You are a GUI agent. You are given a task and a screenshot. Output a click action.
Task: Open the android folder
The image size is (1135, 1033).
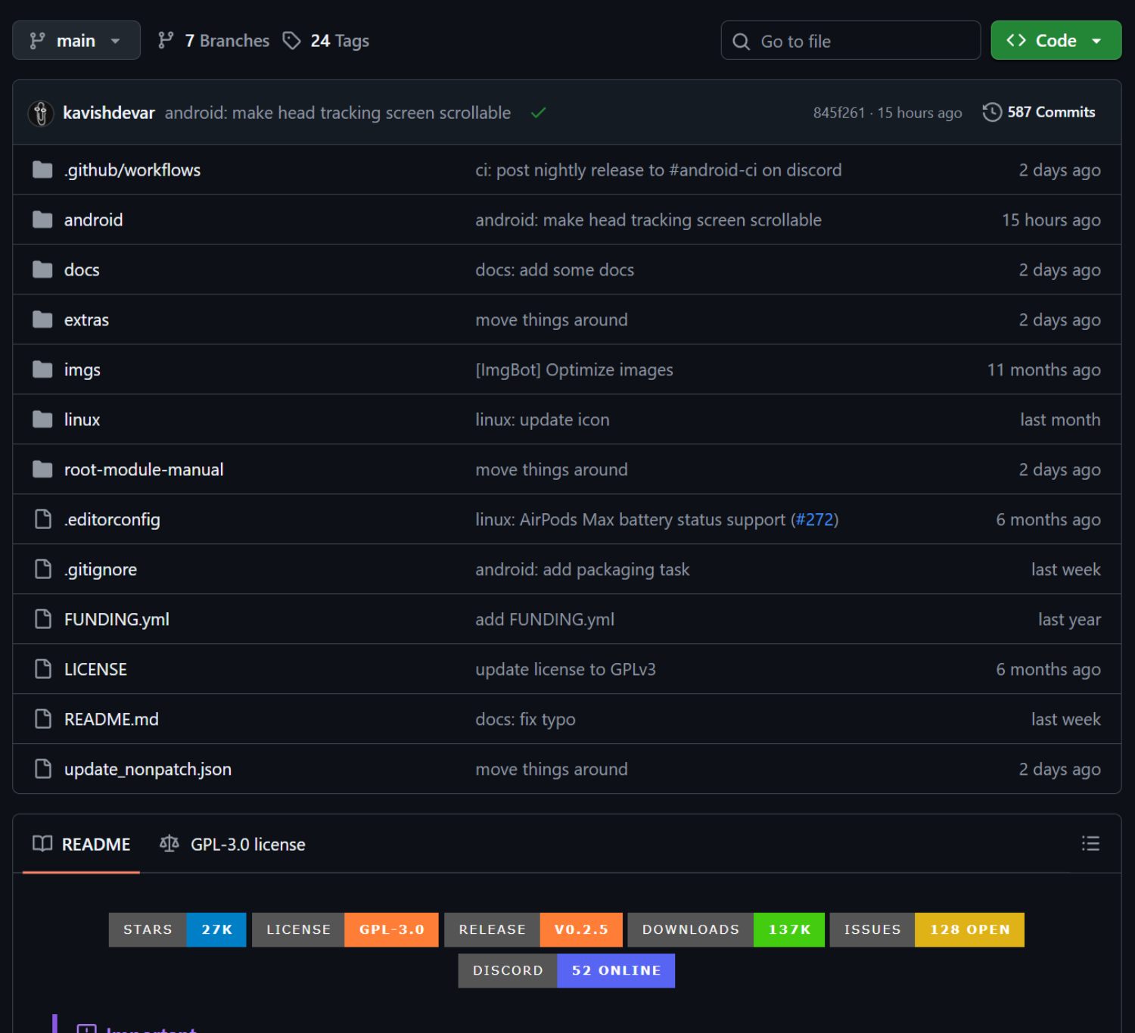pyautogui.click(x=93, y=220)
